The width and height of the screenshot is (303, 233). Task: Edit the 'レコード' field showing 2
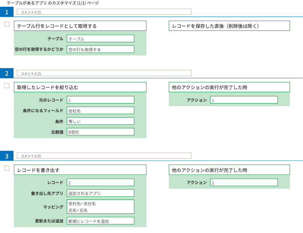point(101,183)
